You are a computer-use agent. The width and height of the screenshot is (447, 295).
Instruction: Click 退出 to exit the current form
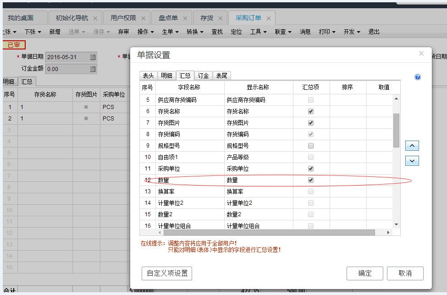(x=373, y=32)
